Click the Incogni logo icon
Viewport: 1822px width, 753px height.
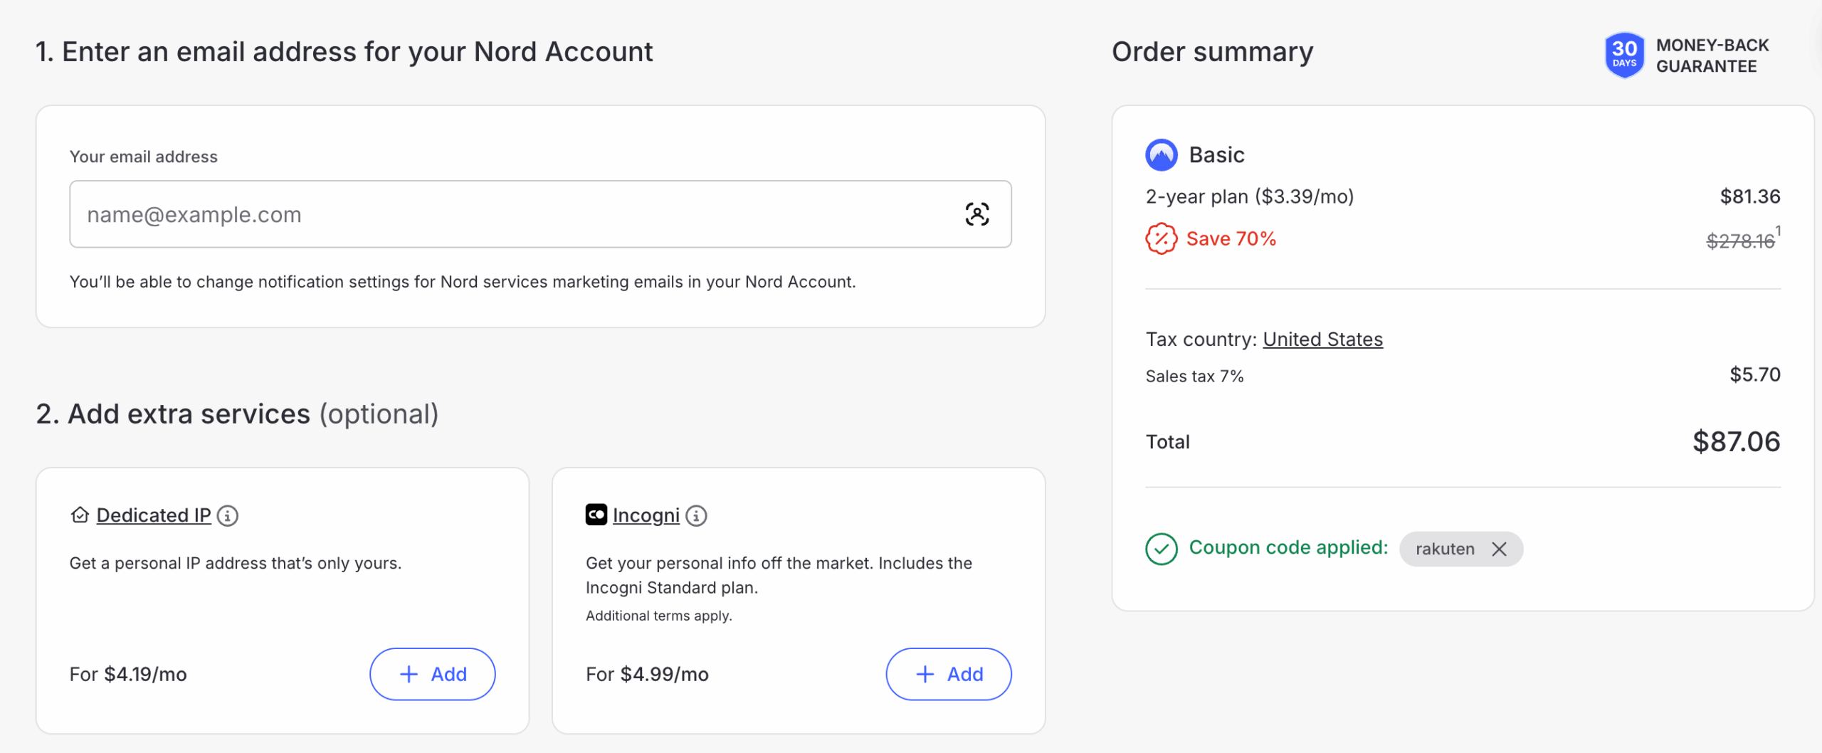click(x=596, y=515)
